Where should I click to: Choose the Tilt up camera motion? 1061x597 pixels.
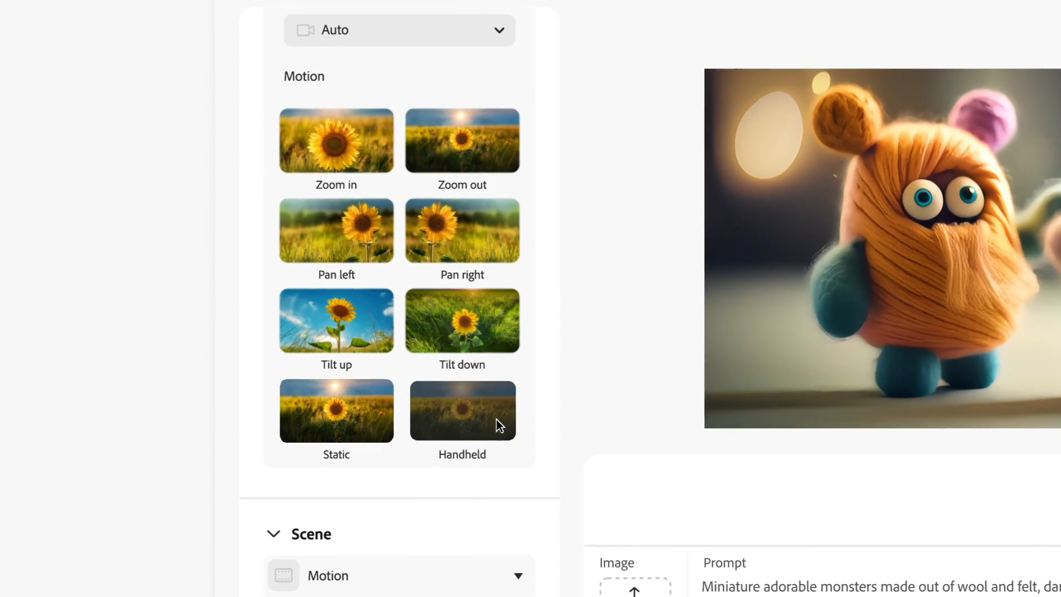point(336,321)
